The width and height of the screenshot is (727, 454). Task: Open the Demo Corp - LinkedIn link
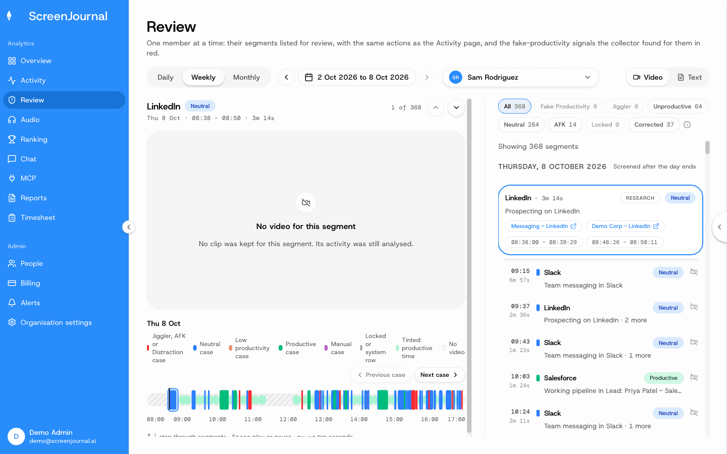tap(625, 226)
